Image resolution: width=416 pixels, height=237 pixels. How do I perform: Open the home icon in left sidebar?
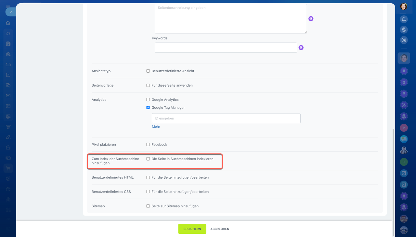tap(8, 23)
